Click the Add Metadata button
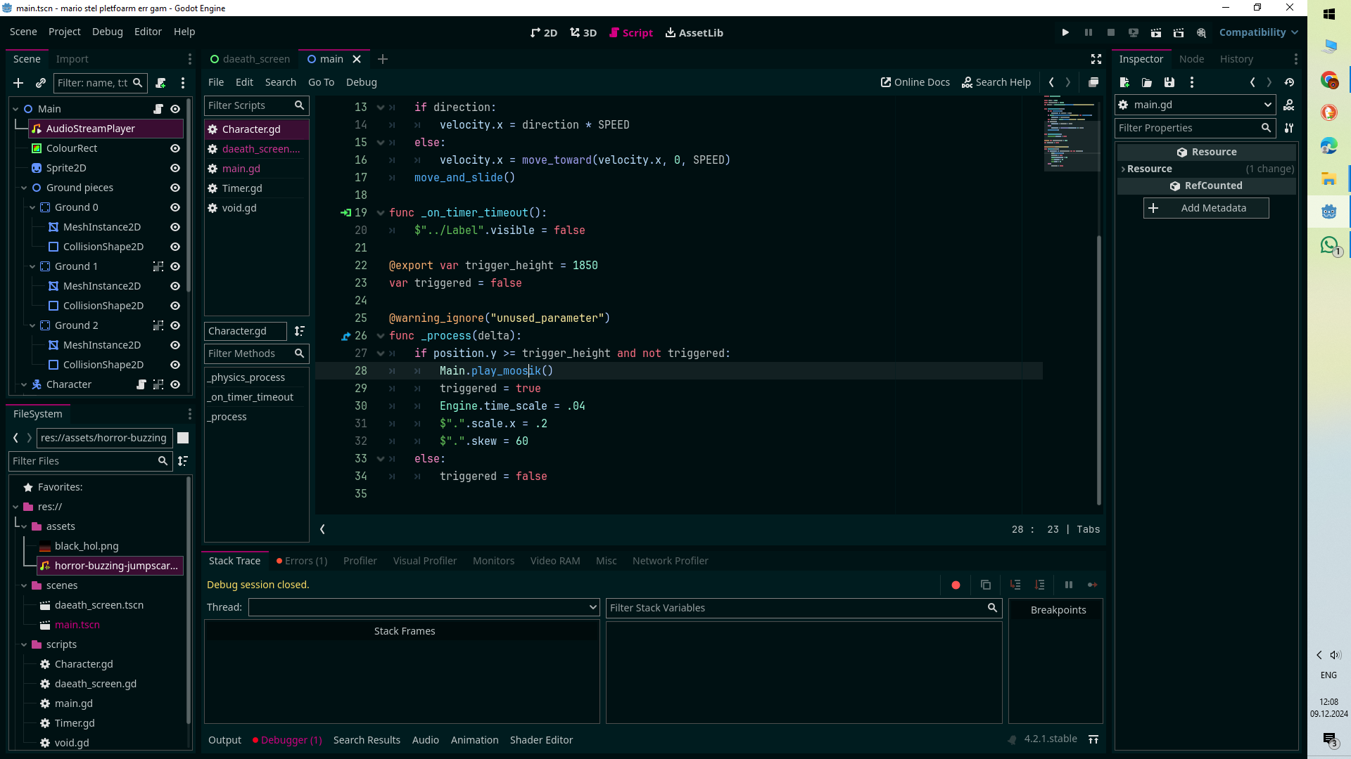Image resolution: width=1351 pixels, height=759 pixels. pos(1206,208)
